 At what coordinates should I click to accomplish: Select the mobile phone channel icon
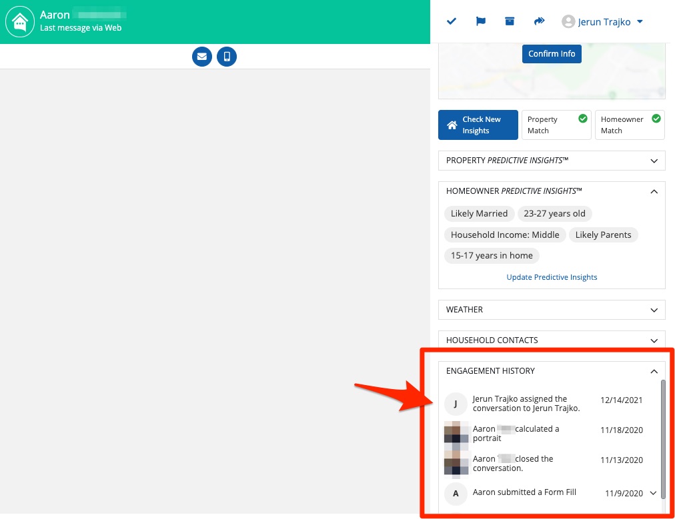pos(227,57)
